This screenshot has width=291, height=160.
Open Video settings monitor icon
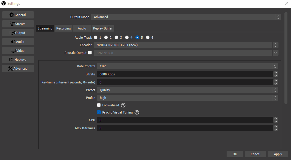click(x=18, y=51)
